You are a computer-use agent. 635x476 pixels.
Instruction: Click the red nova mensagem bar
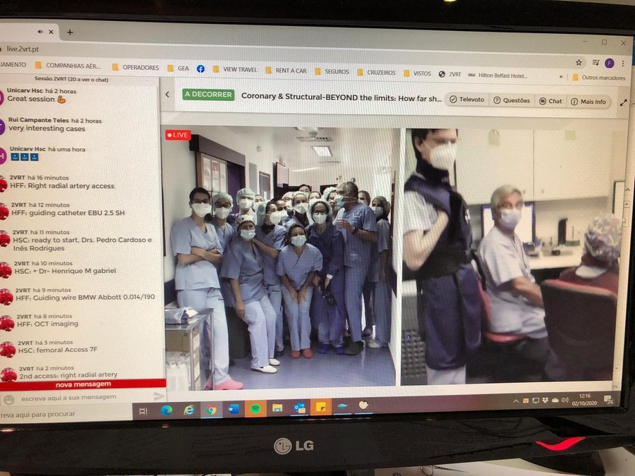pos(83,384)
